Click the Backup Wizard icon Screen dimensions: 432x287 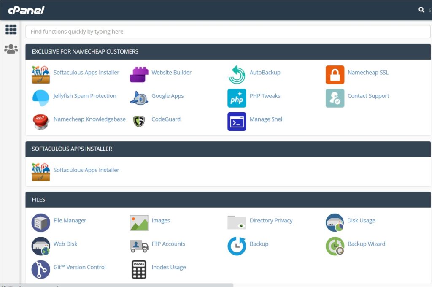(335, 246)
